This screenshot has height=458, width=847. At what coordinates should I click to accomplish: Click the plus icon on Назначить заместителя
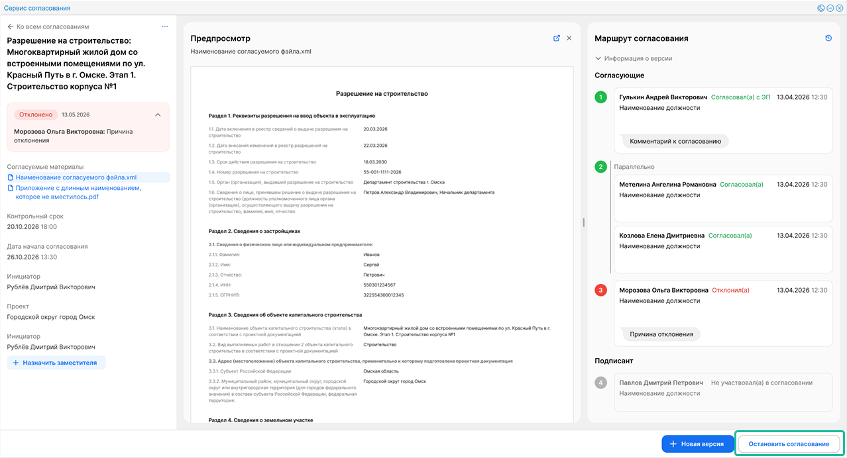pyautogui.click(x=16, y=363)
